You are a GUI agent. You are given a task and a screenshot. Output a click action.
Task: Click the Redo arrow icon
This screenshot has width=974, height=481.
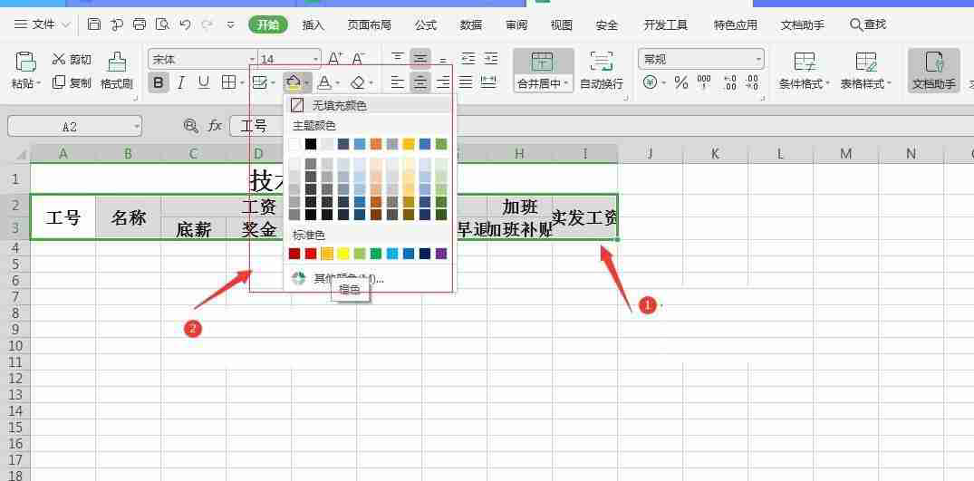[x=207, y=24]
